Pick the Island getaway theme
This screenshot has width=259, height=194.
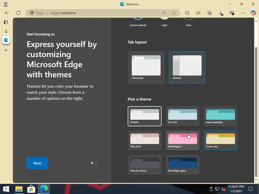pyautogui.click(x=221, y=116)
